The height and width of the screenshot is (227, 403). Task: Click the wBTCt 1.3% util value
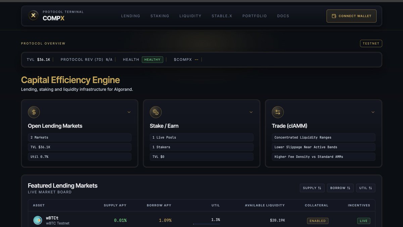(x=216, y=220)
